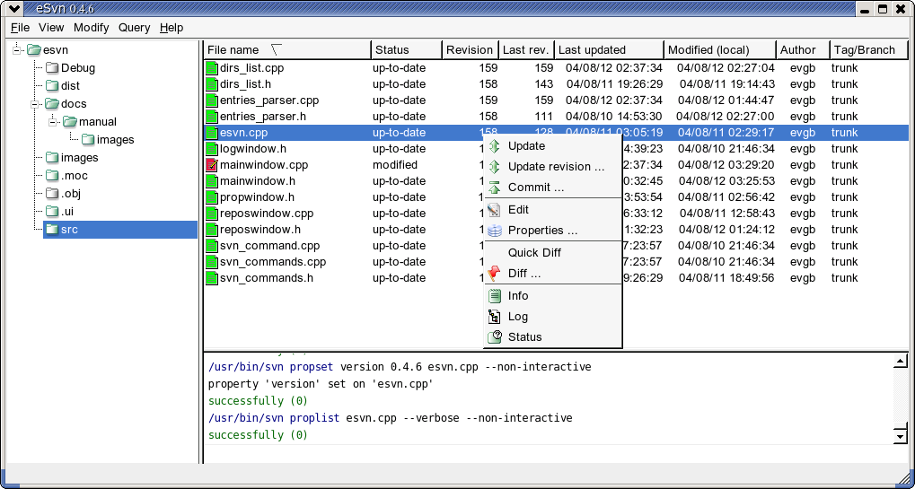915x489 pixels.
Task: Click the Update icon in context menu
Action: (x=494, y=145)
